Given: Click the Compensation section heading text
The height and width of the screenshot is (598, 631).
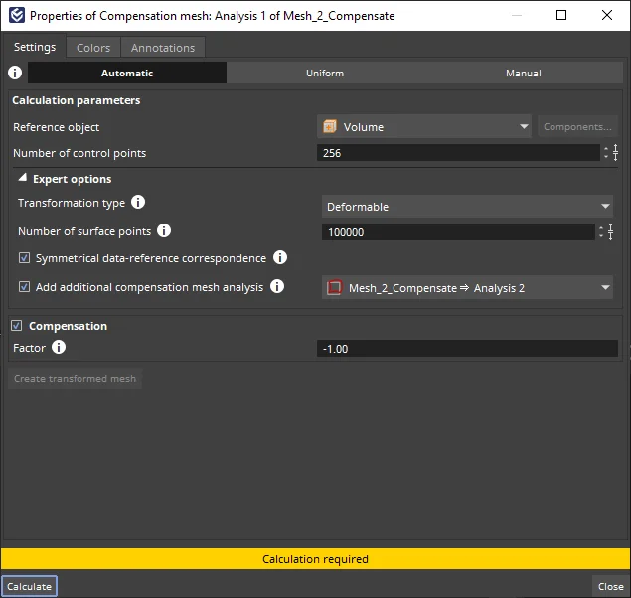Looking at the screenshot, I should [x=68, y=326].
